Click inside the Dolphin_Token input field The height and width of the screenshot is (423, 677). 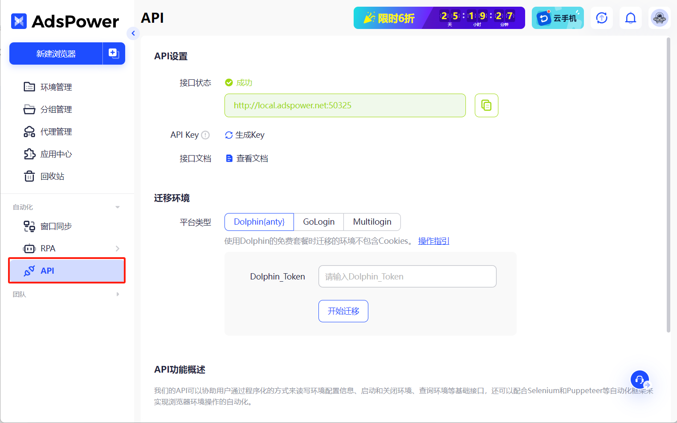coord(407,276)
